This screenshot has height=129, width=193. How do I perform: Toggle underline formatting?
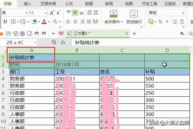click(5, 22)
